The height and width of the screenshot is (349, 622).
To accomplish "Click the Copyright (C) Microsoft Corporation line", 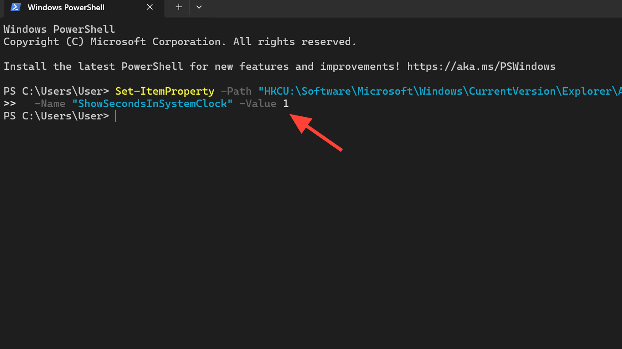I will (x=180, y=42).
